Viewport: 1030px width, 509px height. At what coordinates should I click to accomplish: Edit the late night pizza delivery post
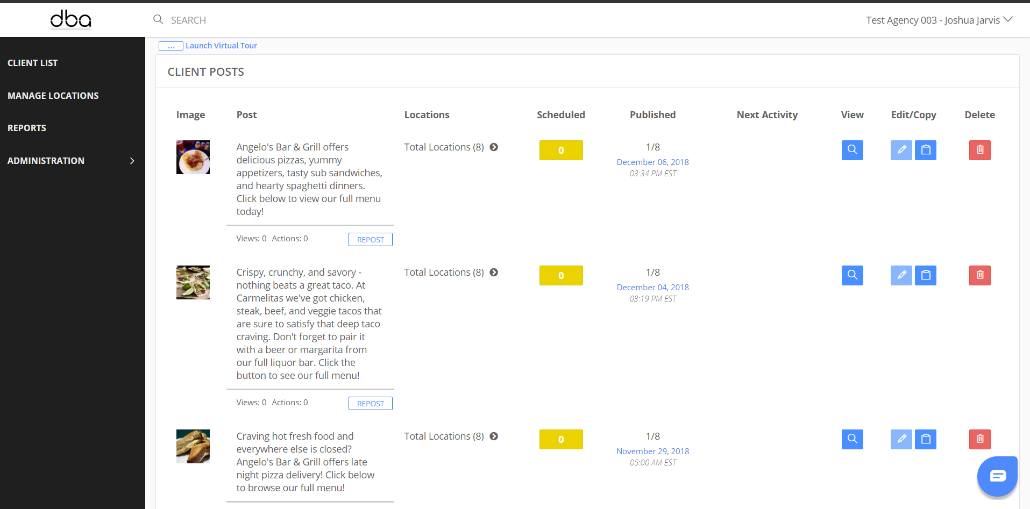[x=901, y=439]
